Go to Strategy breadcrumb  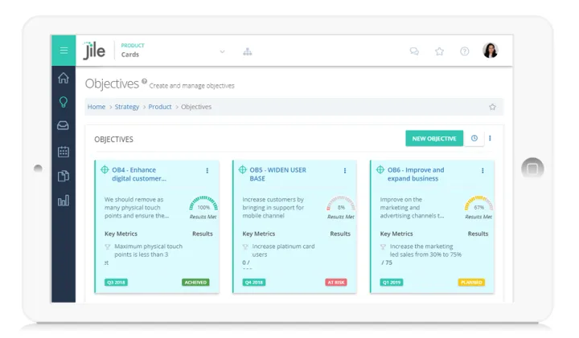pyautogui.click(x=126, y=107)
